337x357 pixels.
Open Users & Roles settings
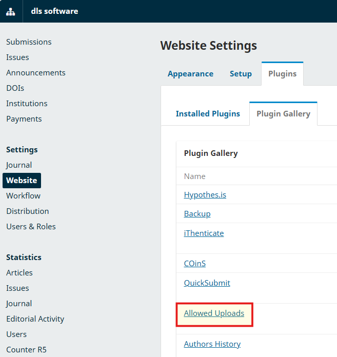tap(31, 227)
